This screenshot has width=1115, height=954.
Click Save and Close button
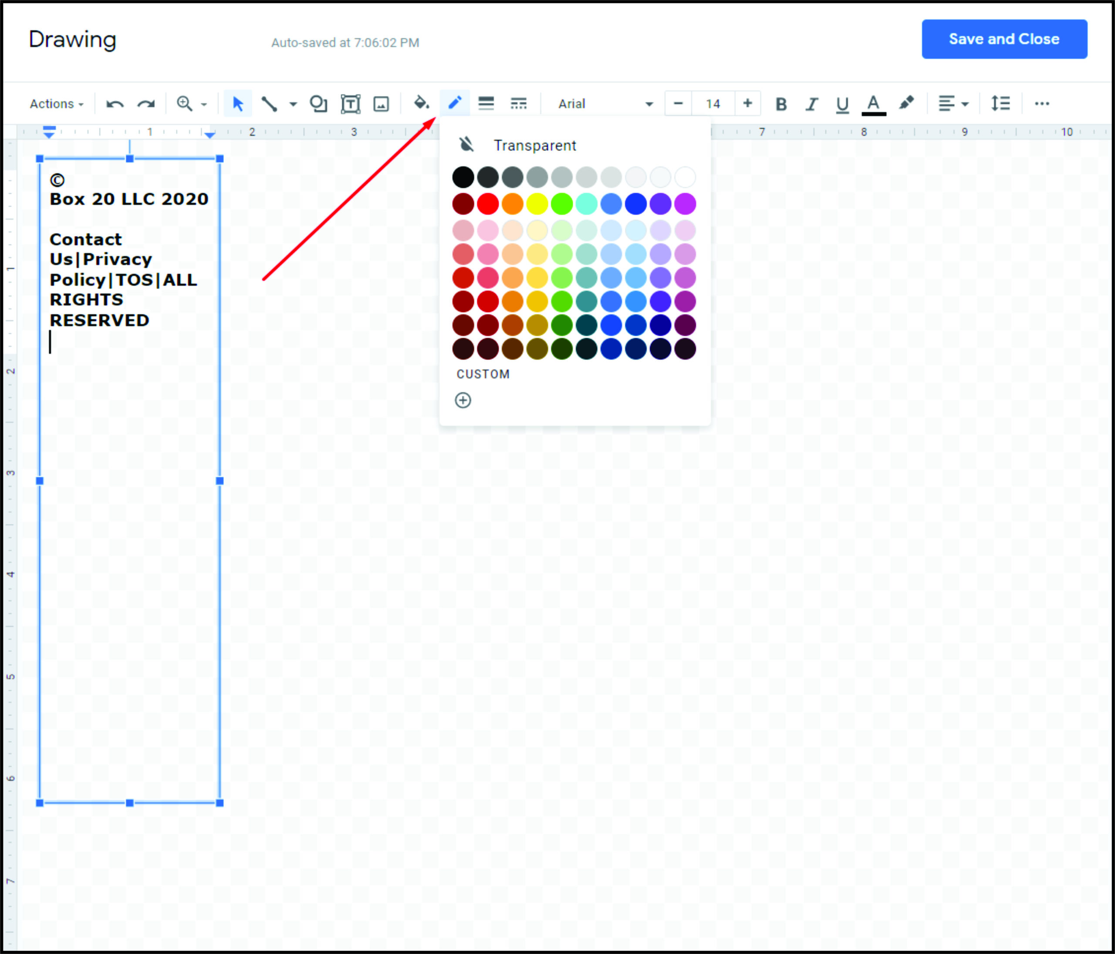(x=1003, y=39)
